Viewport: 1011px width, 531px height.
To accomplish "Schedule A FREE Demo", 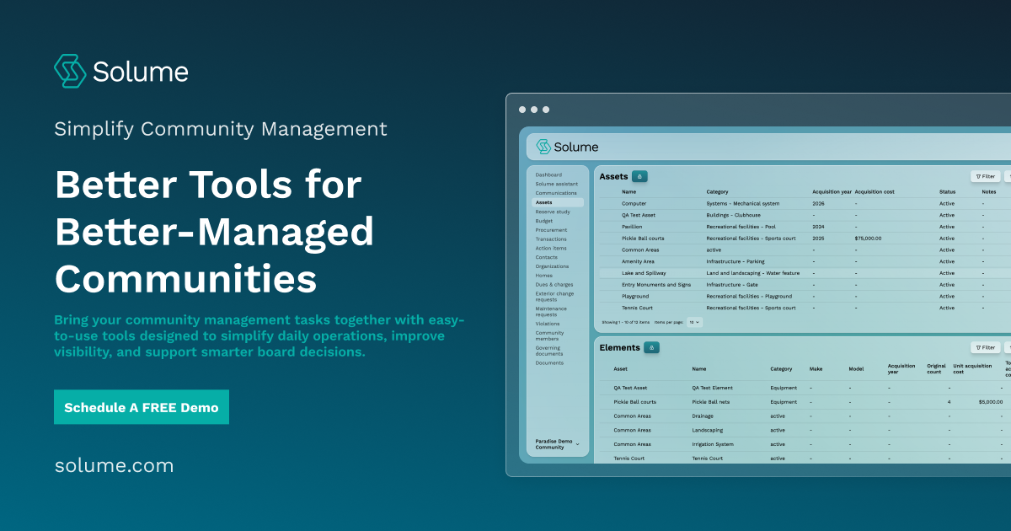I will pyautogui.click(x=141, y=407).
